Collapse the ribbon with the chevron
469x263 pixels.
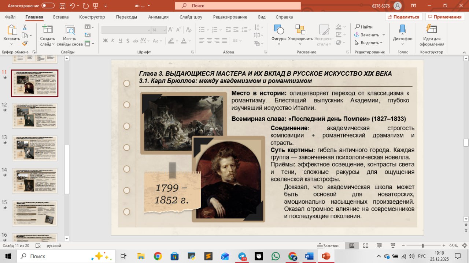click(x=464, y=52)
